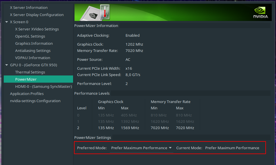
Task: Select GPU 0 - (GeForce GTX 950)
Action: click(x=34, y=65)
